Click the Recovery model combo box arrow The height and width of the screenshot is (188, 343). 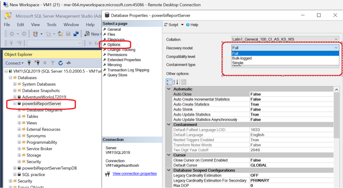(x=336, y=48)
